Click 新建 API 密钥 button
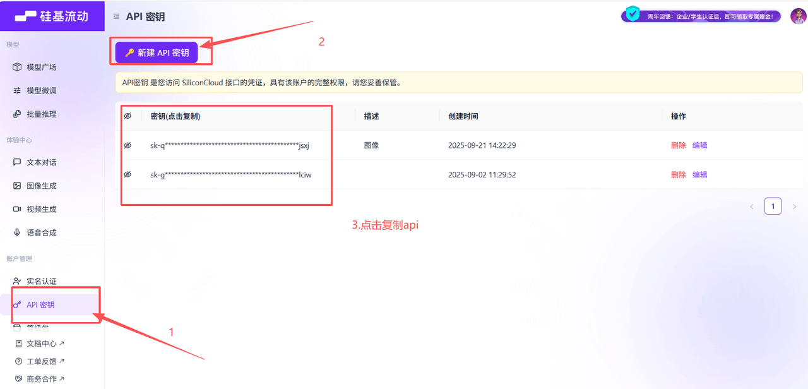The width and height of the screenshot is (808, 389). [157, 53]
